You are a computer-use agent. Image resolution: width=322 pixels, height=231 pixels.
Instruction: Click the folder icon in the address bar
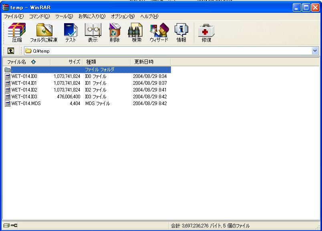(x=28, y=51)
